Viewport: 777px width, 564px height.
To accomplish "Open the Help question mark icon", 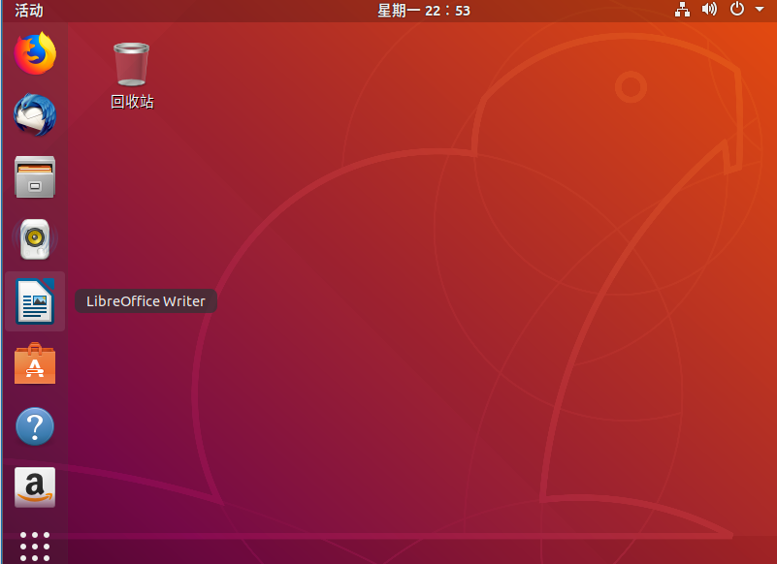I will pos(35,425).
